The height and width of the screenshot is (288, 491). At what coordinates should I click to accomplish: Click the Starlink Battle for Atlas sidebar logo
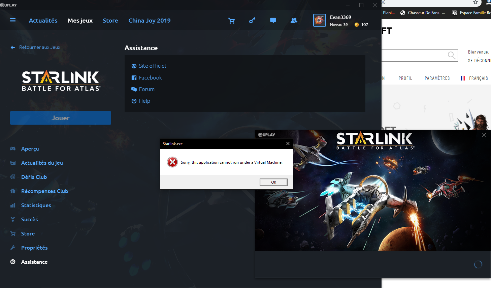point(61,81)
